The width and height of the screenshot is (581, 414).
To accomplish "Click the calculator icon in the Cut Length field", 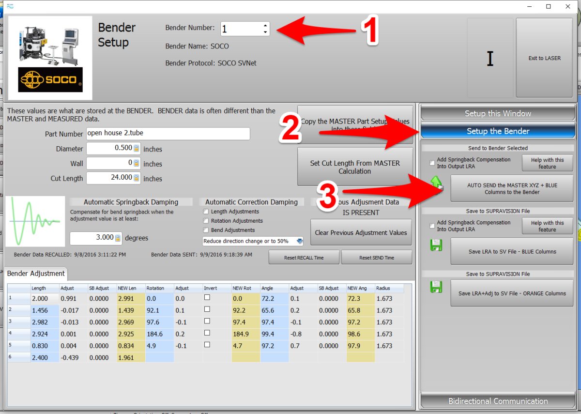I will [137, 178].
